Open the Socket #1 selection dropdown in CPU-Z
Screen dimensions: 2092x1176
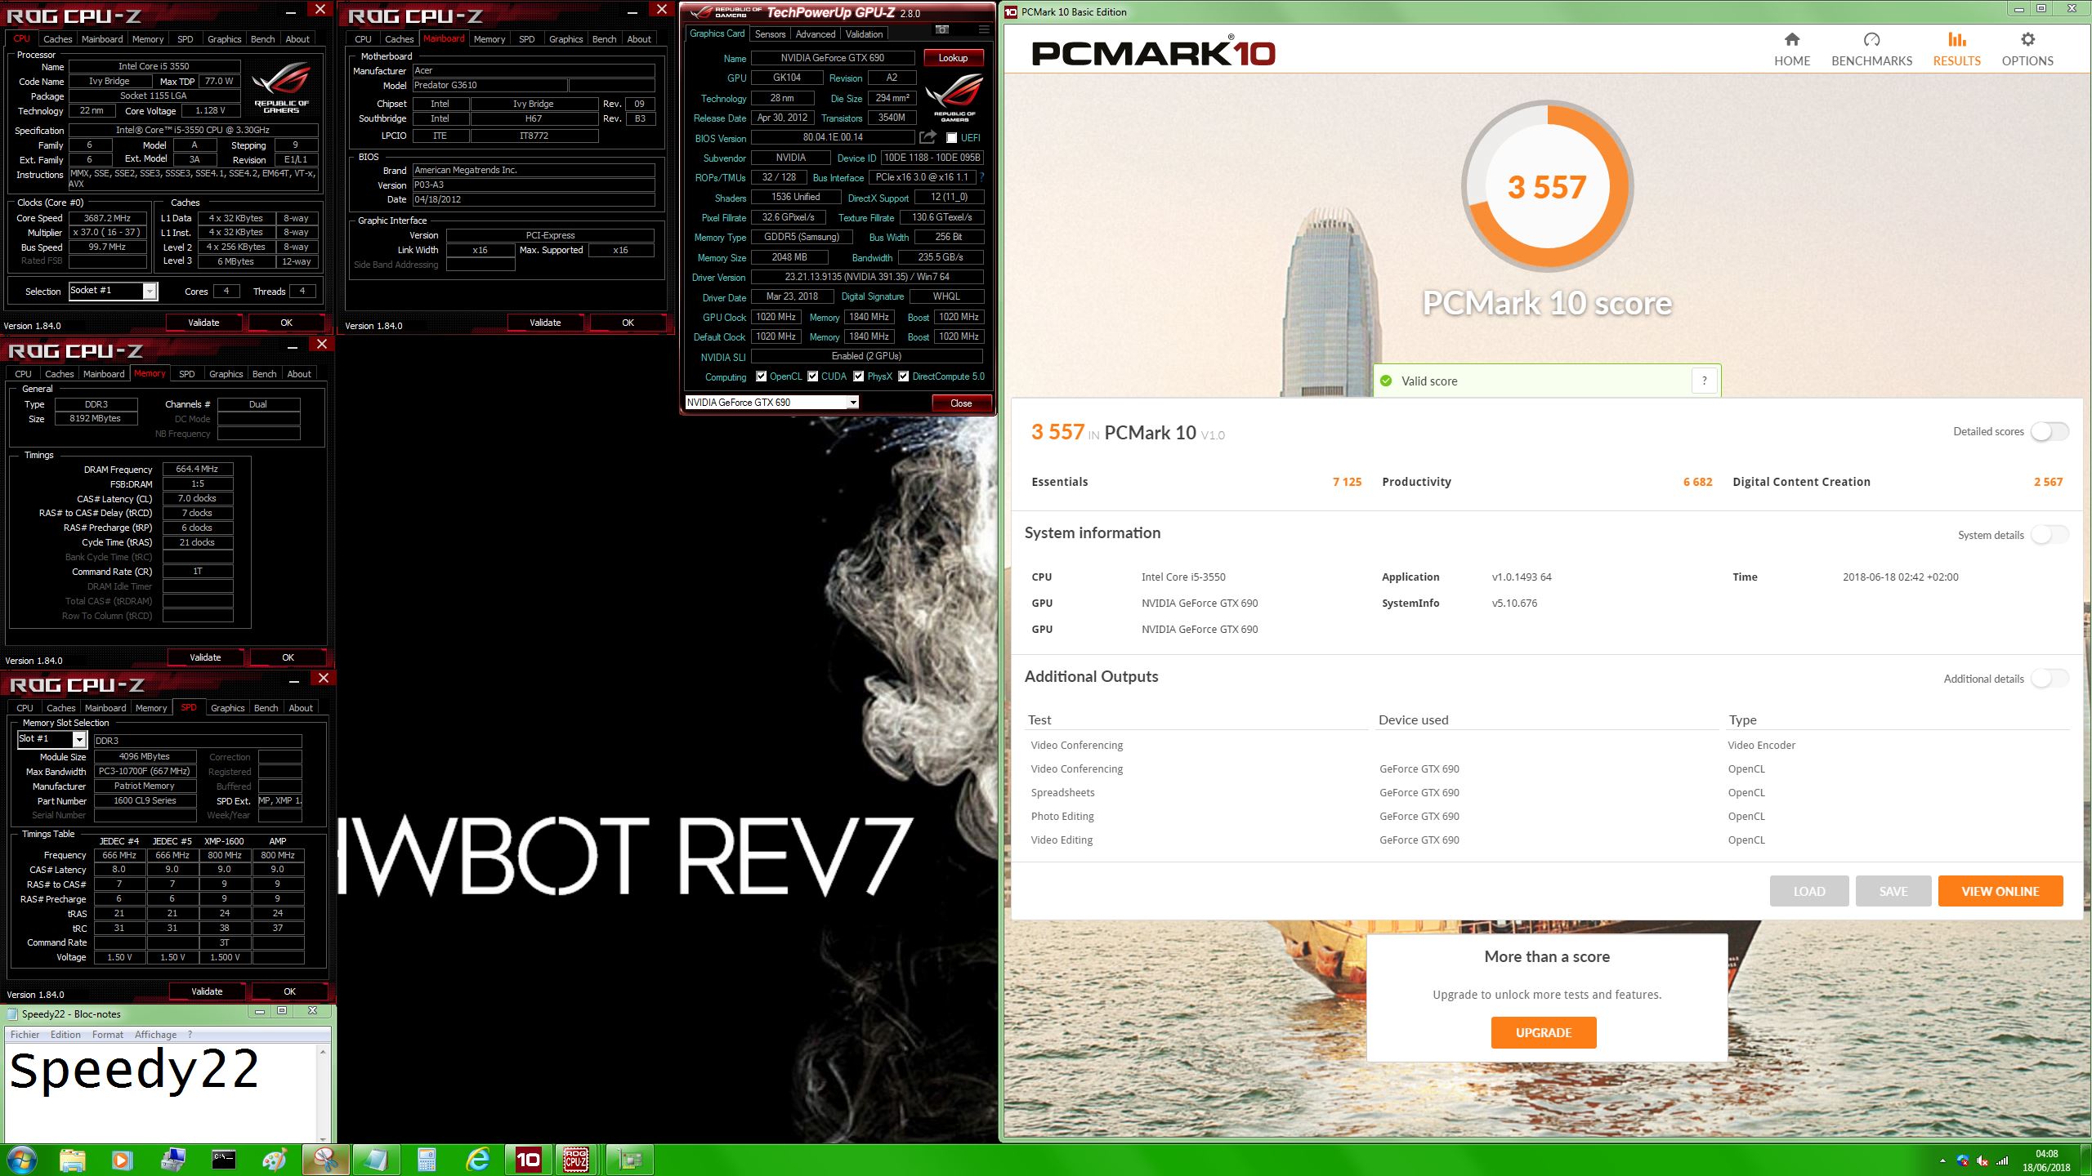(x=113, y=291)
